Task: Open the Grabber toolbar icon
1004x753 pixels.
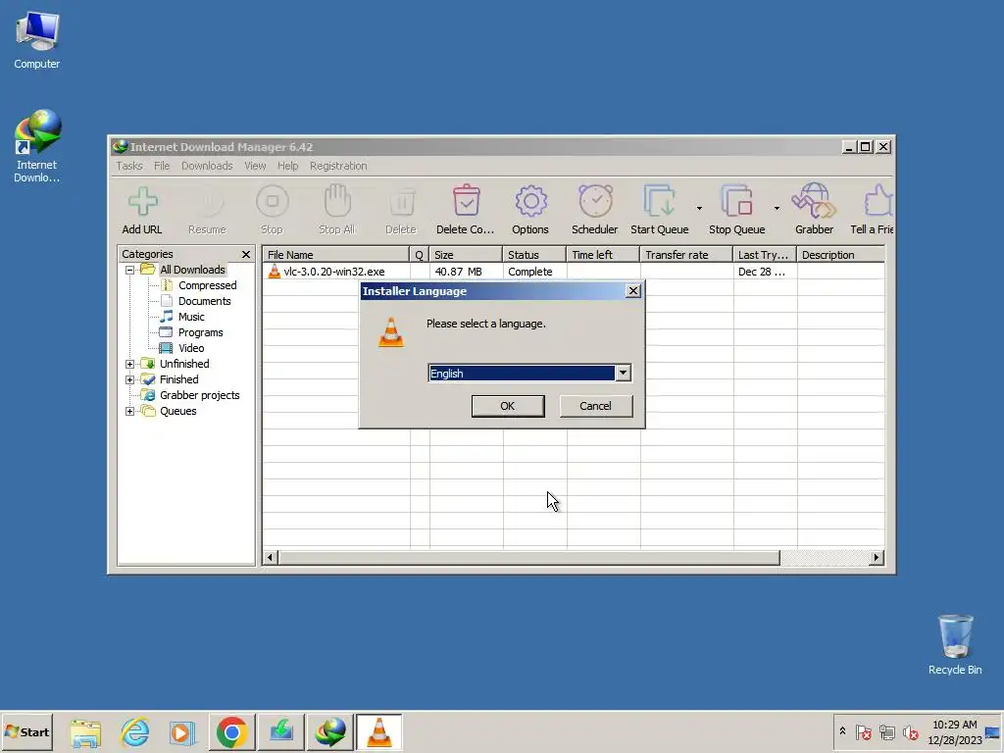Action: tap(814, 200)
